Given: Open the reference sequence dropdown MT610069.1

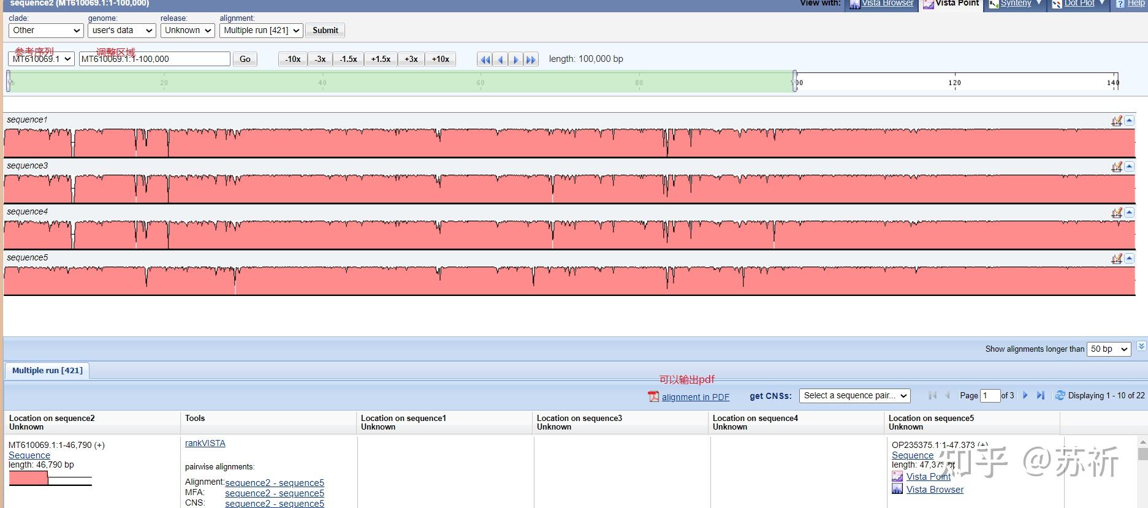Looking at the screenshot, I should tap(41, 59).
